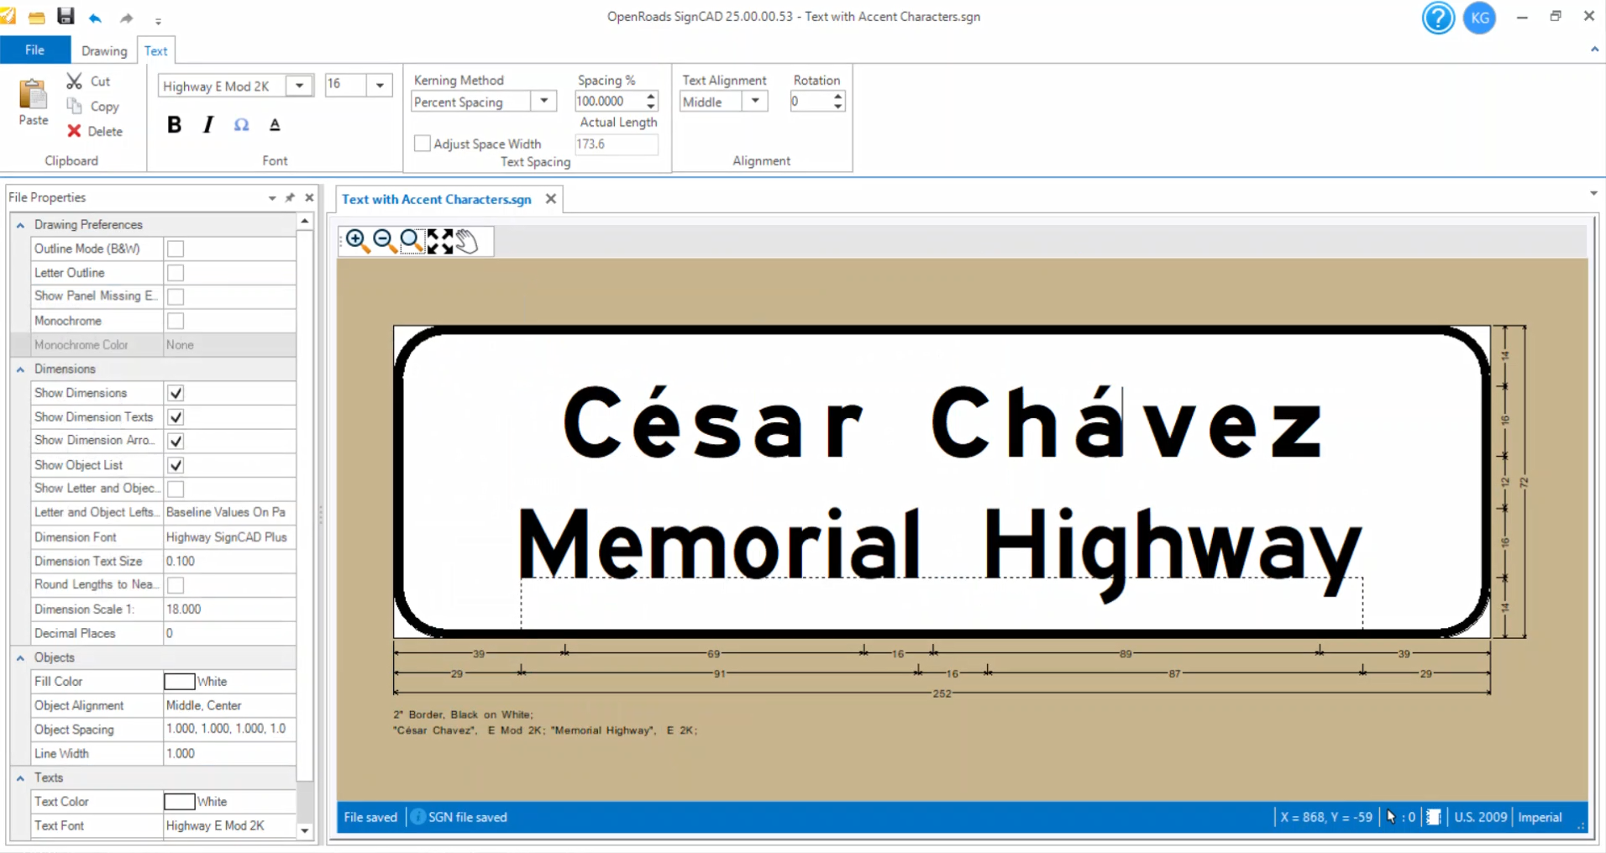Screen dimensions: 1606x853
Task: Click the Paste button
Action: pyautogui.click(x=34, y=102)
